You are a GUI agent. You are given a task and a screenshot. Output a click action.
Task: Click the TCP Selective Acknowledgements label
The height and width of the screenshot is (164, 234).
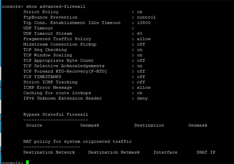64,66
